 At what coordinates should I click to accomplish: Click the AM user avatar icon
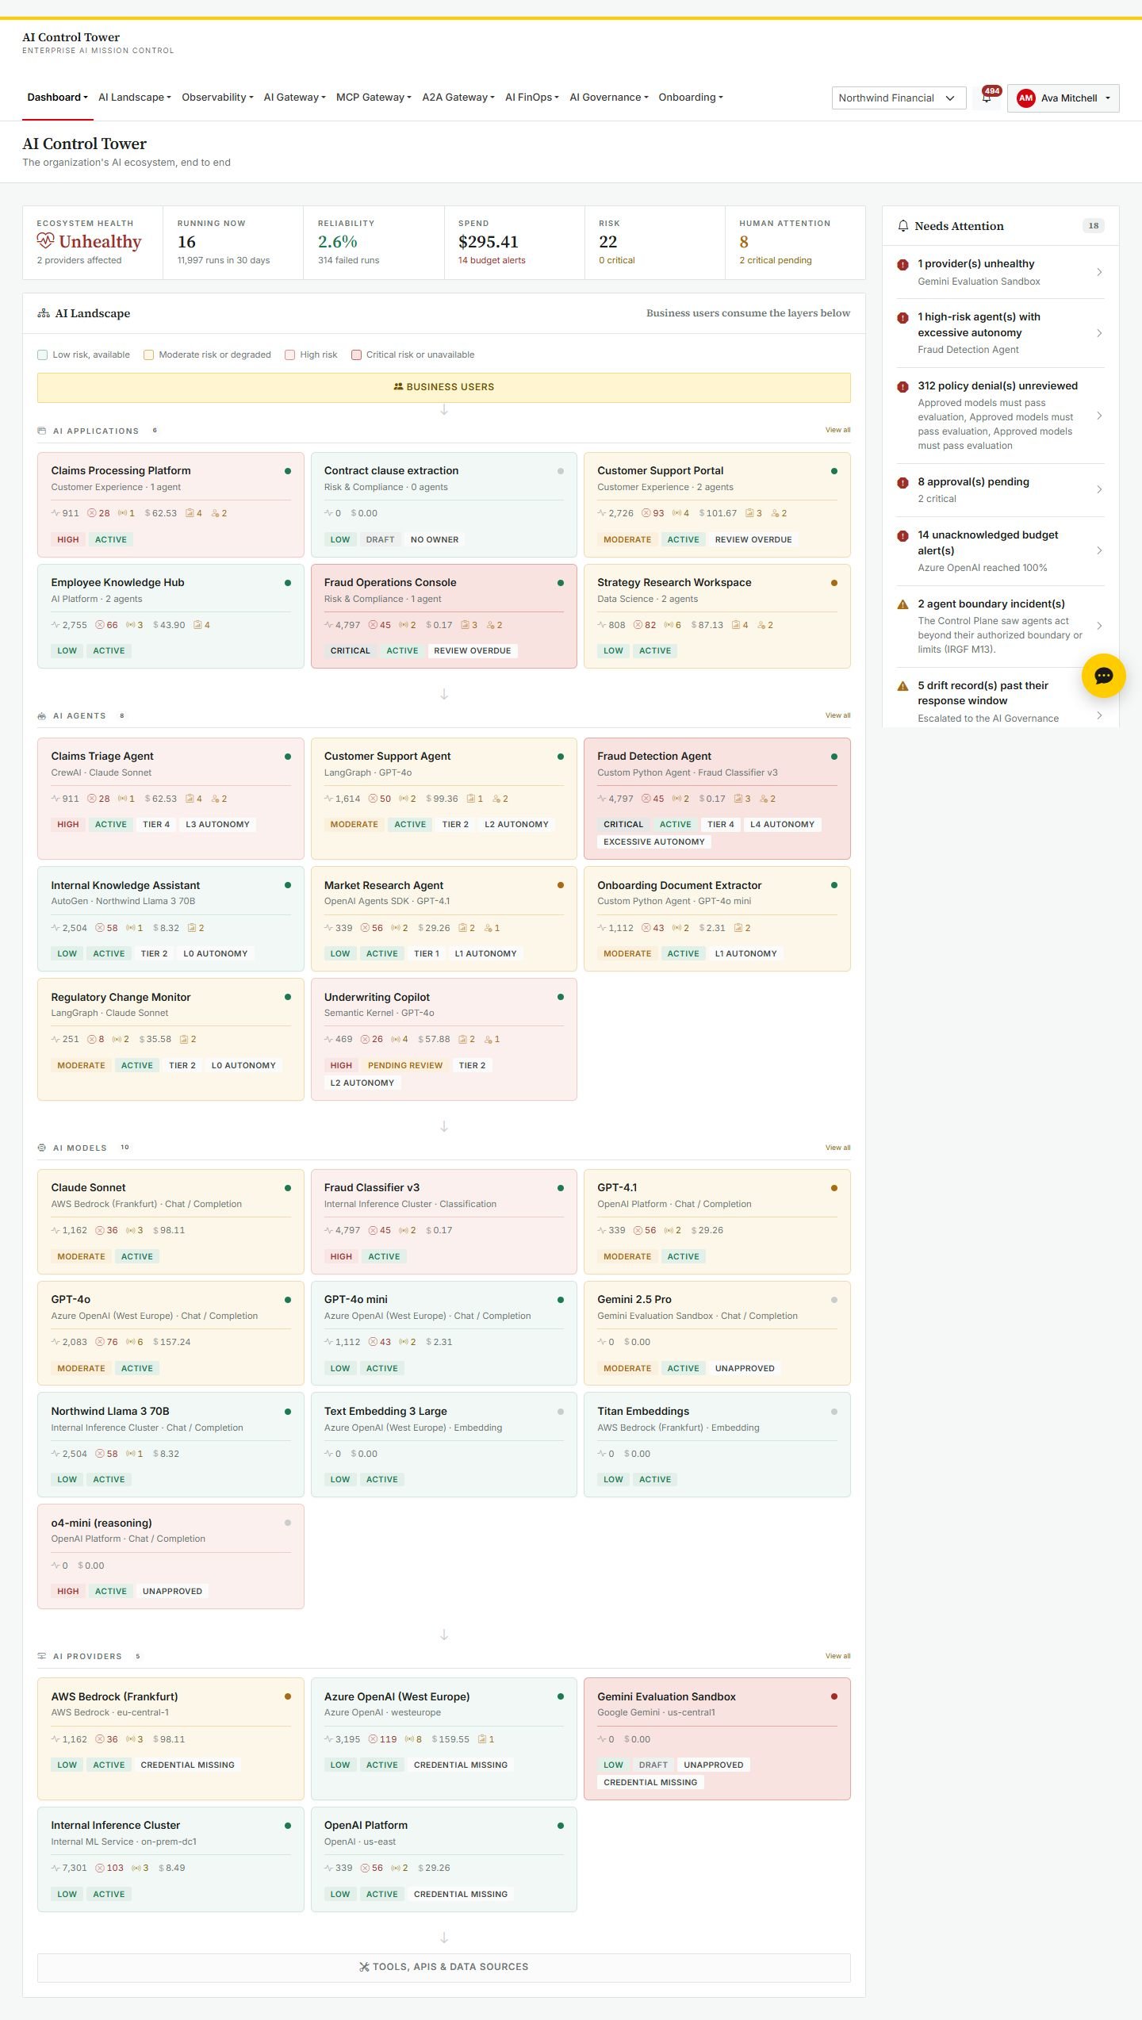click(x=1025, y=98)
